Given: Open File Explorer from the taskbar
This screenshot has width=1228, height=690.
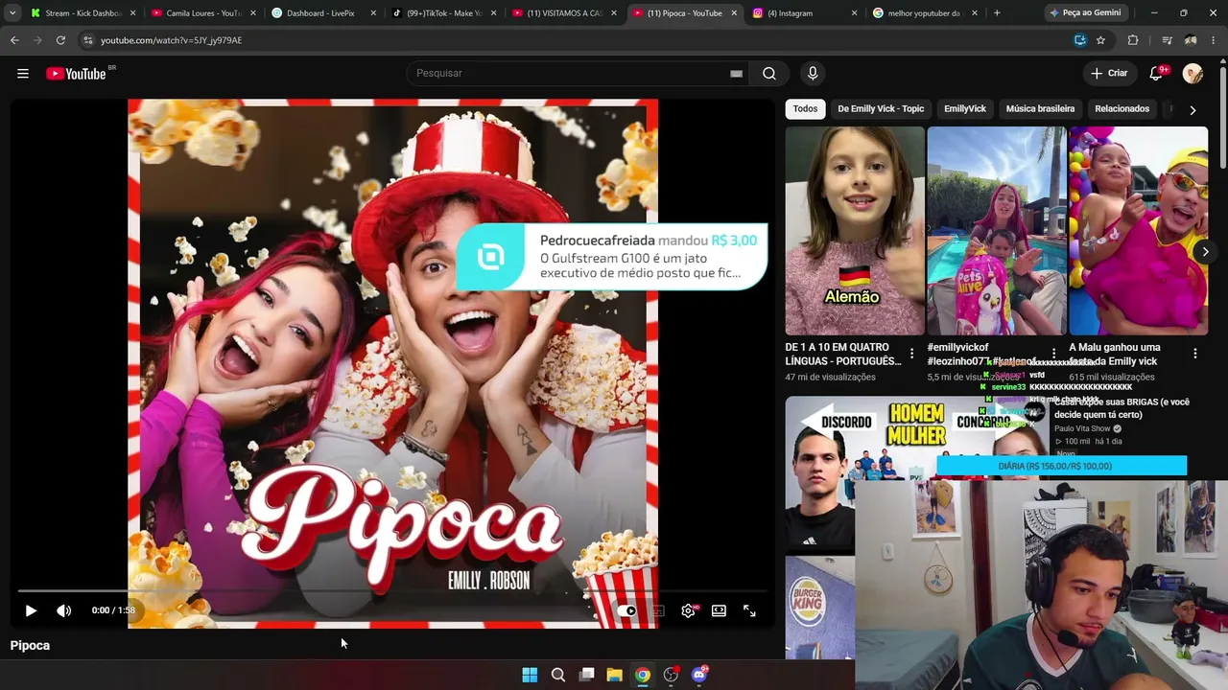Looking at the screenshot, I should [x=614, y=675].
